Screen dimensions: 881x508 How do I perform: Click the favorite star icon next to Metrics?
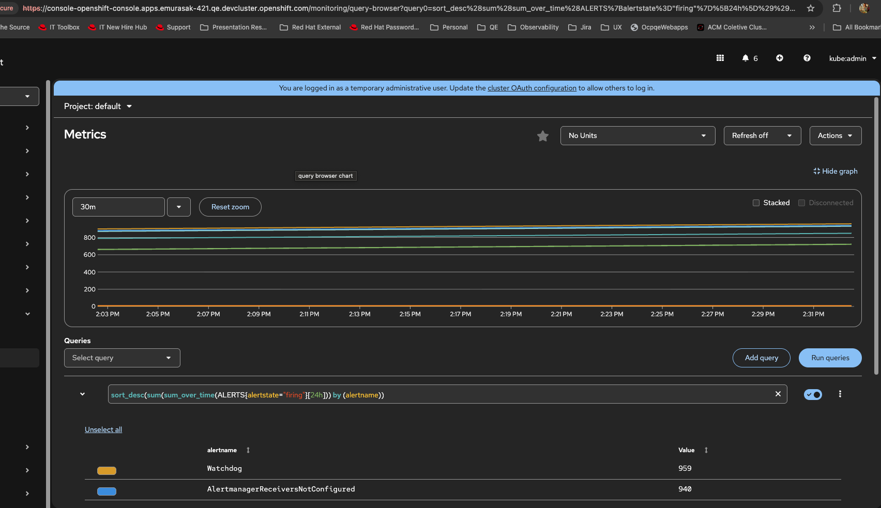click(542, 136)
